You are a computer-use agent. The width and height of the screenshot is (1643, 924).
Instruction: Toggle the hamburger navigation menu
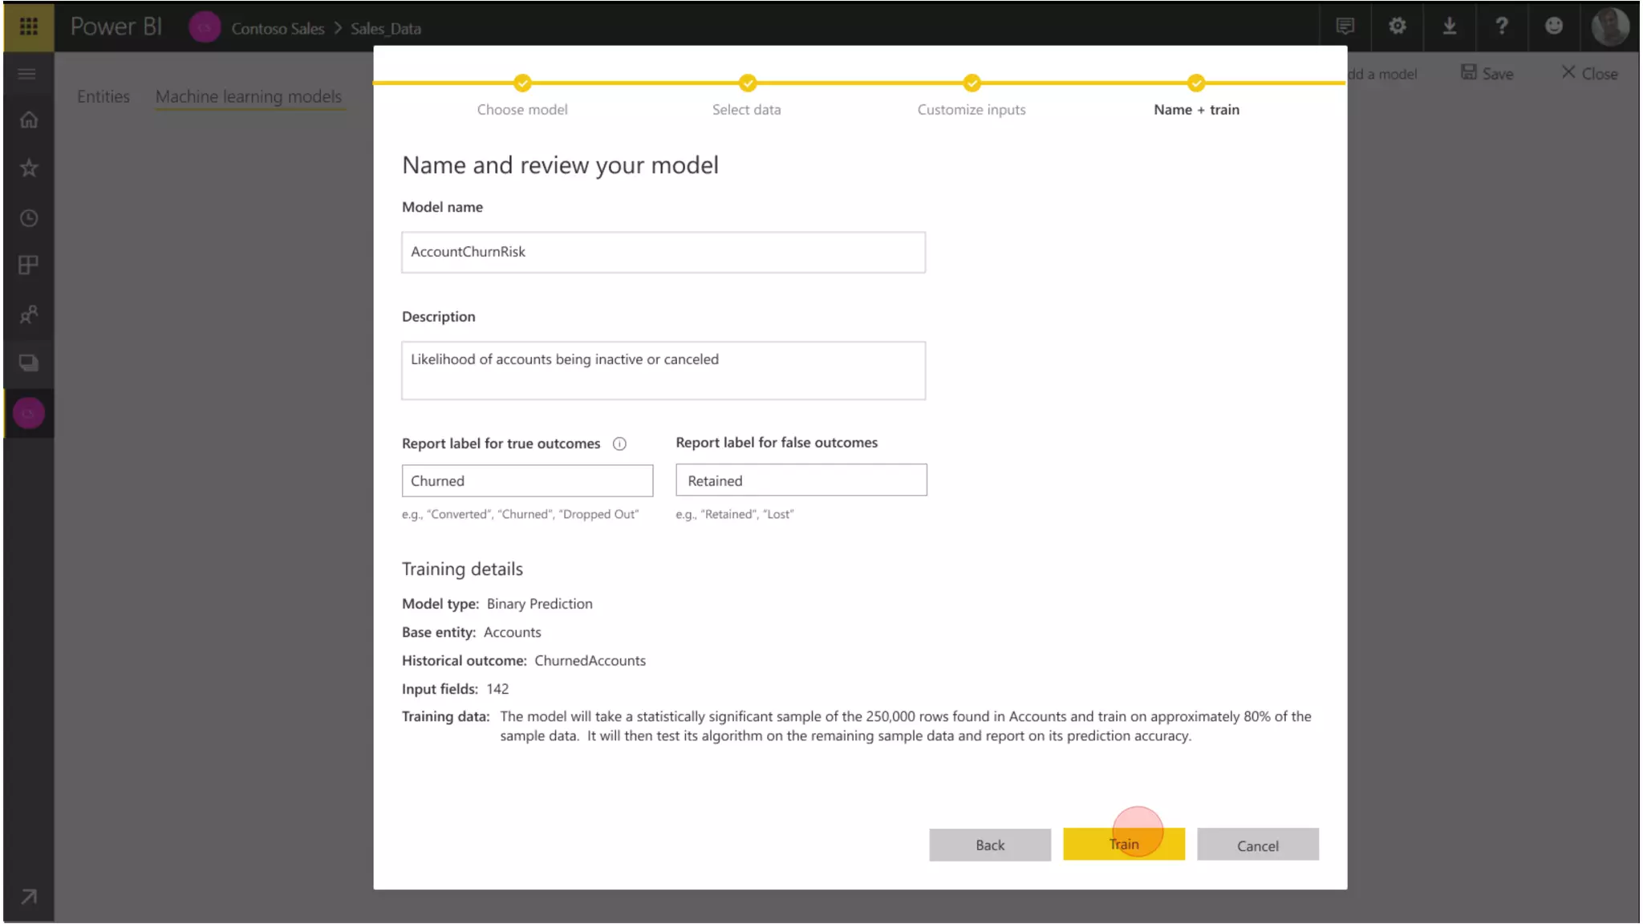(x=27, y=75)
